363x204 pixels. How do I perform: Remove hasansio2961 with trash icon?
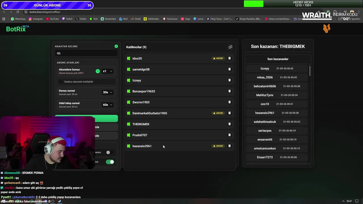(229, 146)
